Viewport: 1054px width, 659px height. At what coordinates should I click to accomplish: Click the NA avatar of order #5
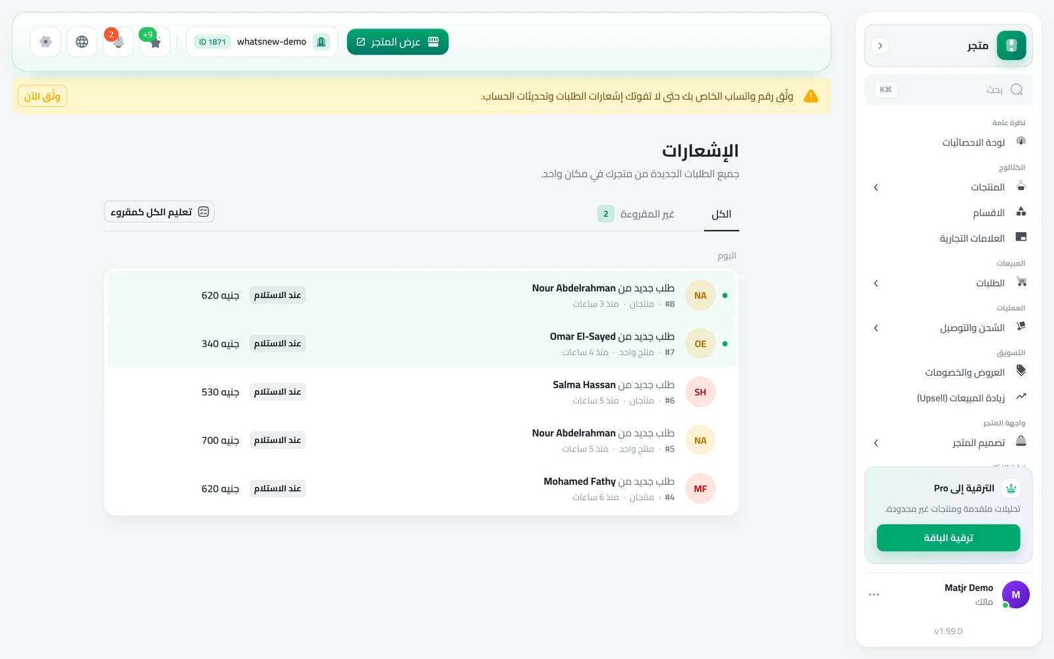700,440
